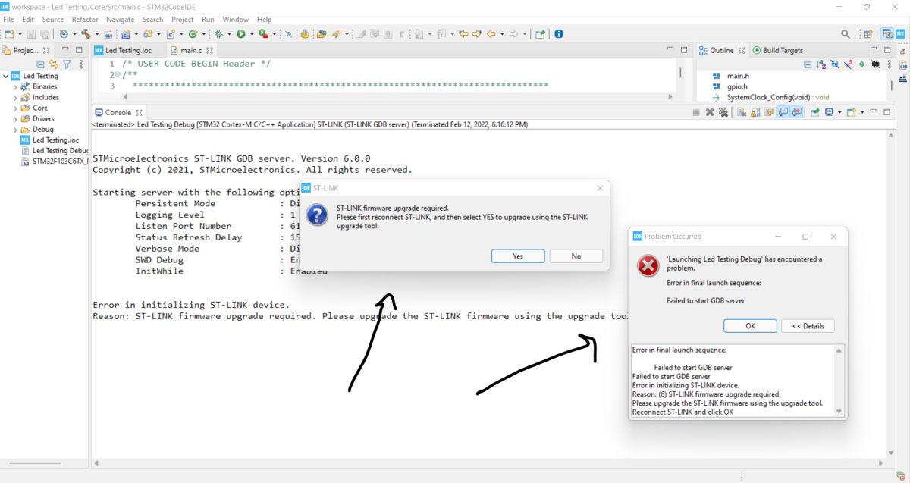Viewport: 910px width, 483px height.
Task: Click the editor horizontal scrollbar right arrow
Action: click(670, 96)
